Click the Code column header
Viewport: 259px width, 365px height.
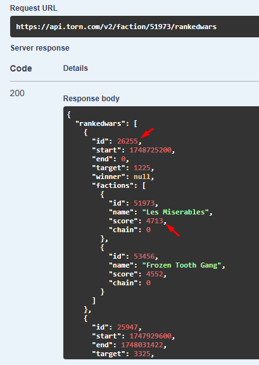point(21,68)
